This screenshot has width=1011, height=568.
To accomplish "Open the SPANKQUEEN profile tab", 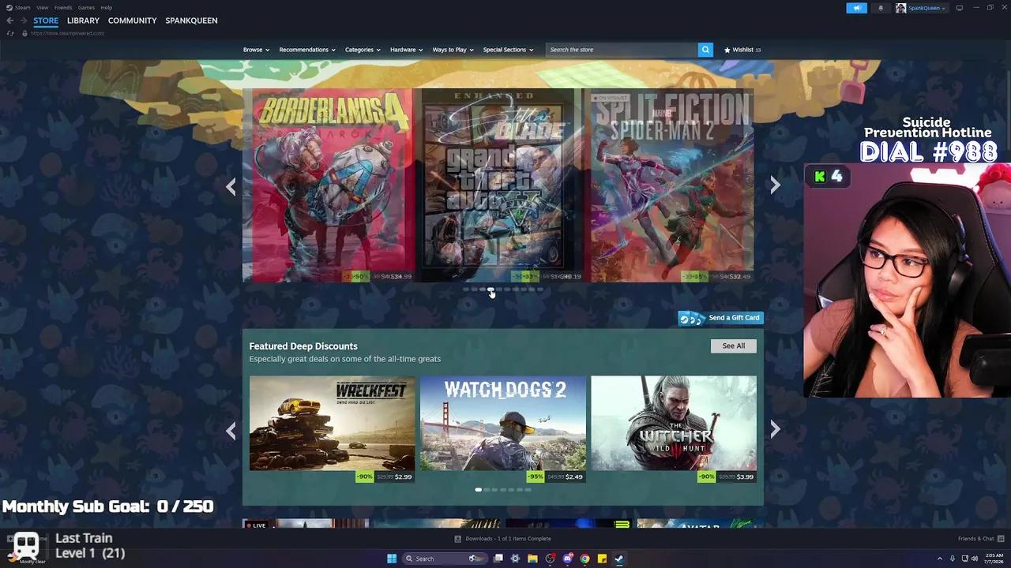I will tap(191, 21).
